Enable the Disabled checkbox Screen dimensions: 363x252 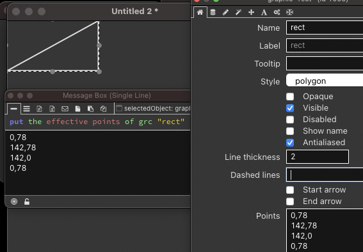pyautogui.click(x=290, y=120)
